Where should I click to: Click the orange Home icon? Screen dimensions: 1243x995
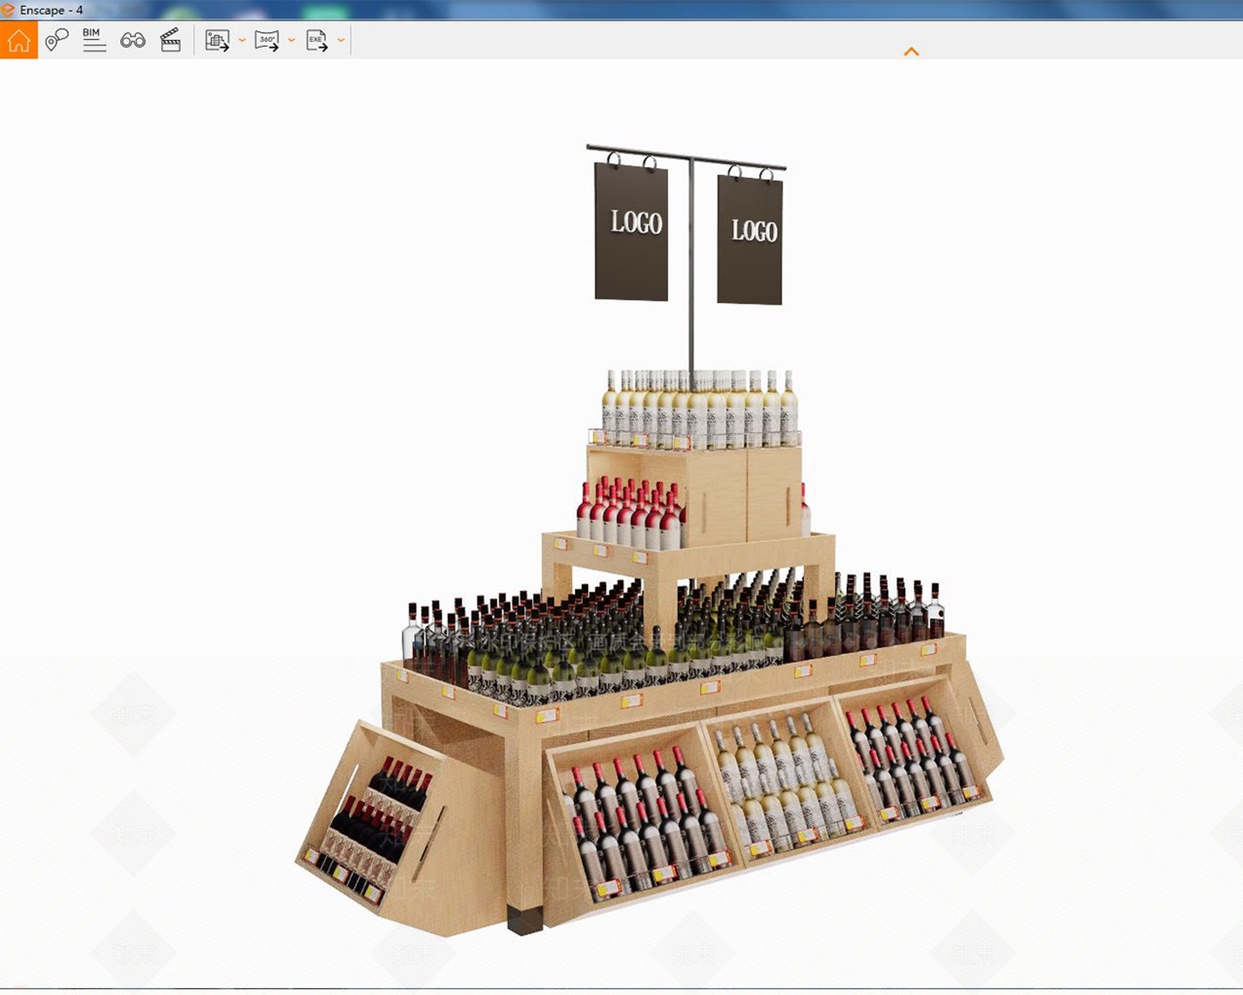coord(19,40)
